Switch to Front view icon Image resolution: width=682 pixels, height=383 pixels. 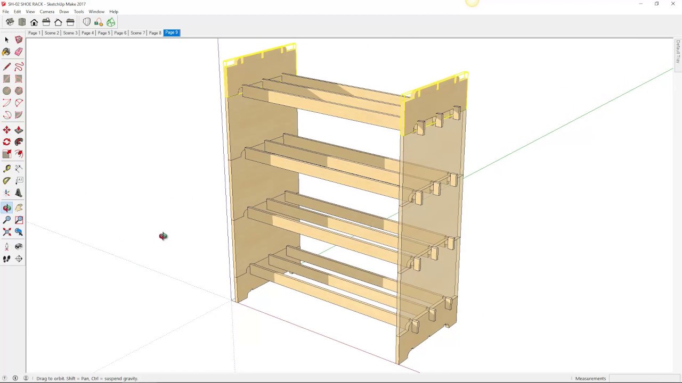pos(34,22)
